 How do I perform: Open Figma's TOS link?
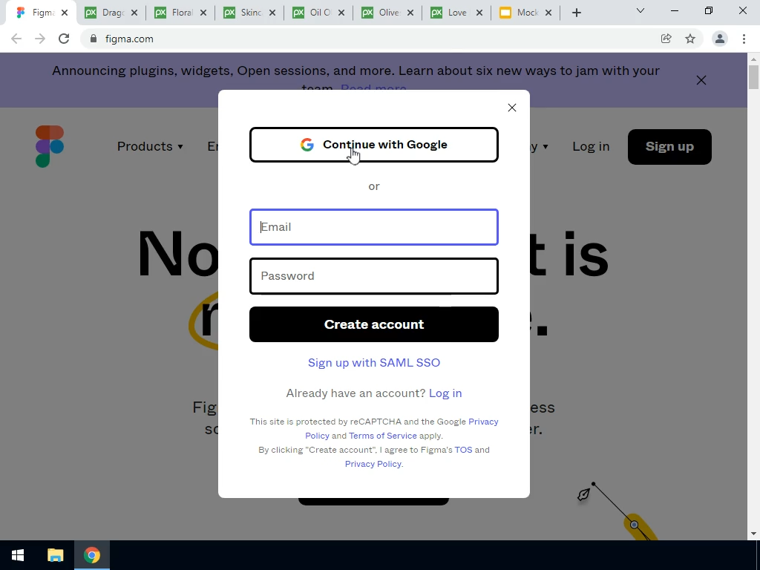click(x=463, y=450)
